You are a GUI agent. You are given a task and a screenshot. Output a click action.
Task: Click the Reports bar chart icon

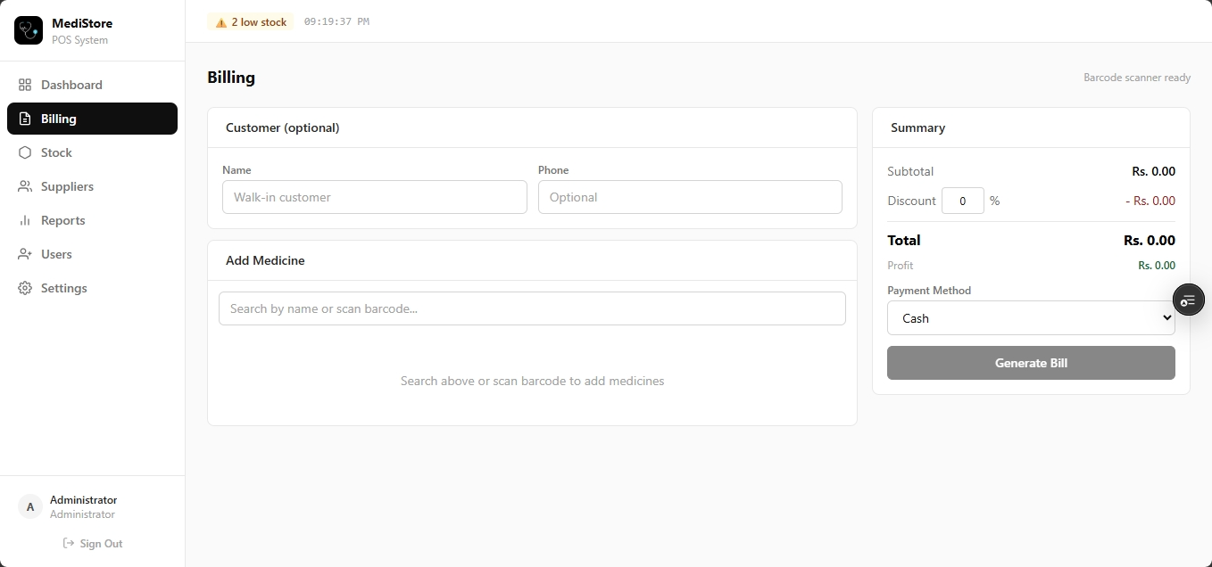(25, 220)
